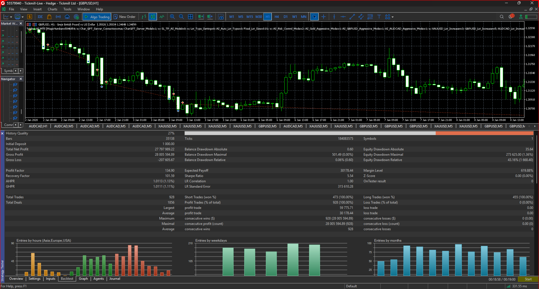Switch chart to candlesticks mode
The image size is (539, 289).
click(x=153, y=17)
